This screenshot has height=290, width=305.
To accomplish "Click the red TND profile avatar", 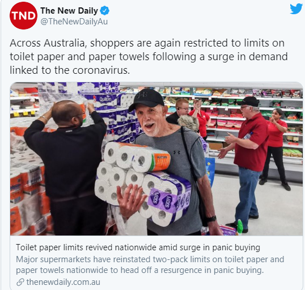I will click(23, 15).
